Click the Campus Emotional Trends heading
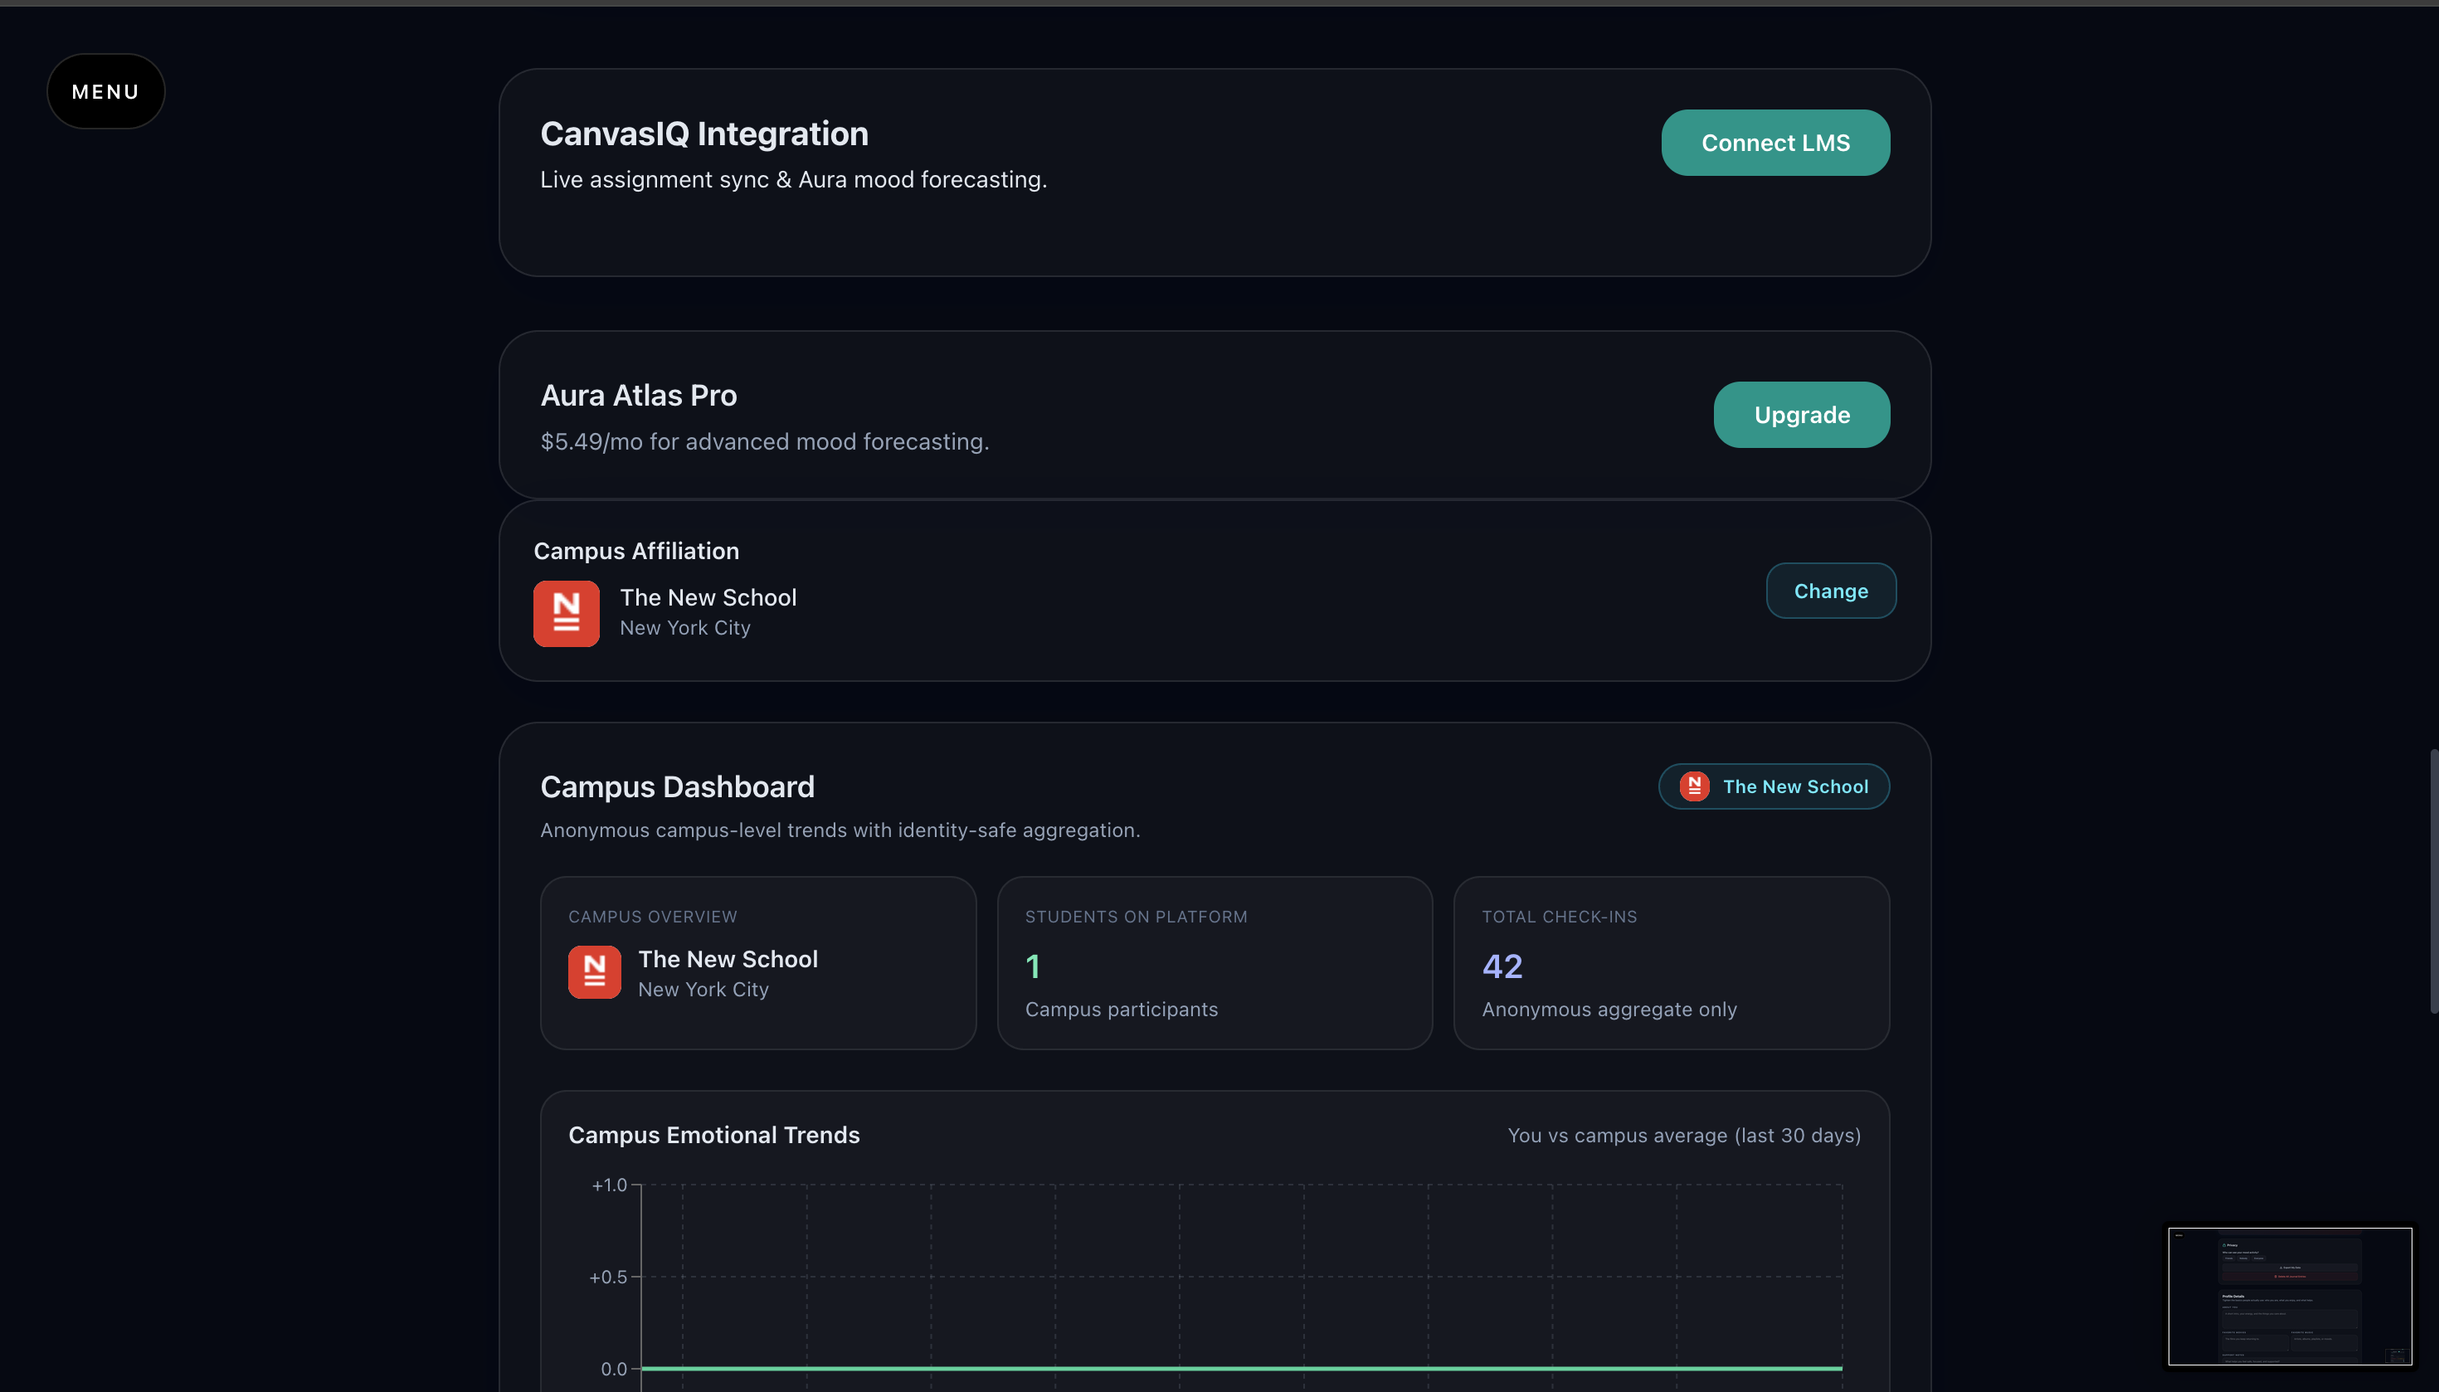This screenshot has height=1392, width=2439. click(713, 1135)
